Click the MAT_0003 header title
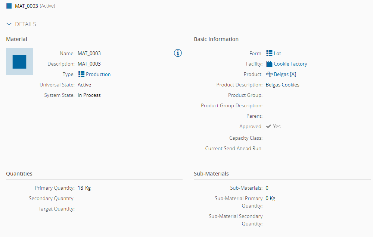This screenshot has height=237, width=373. [27, 6]
